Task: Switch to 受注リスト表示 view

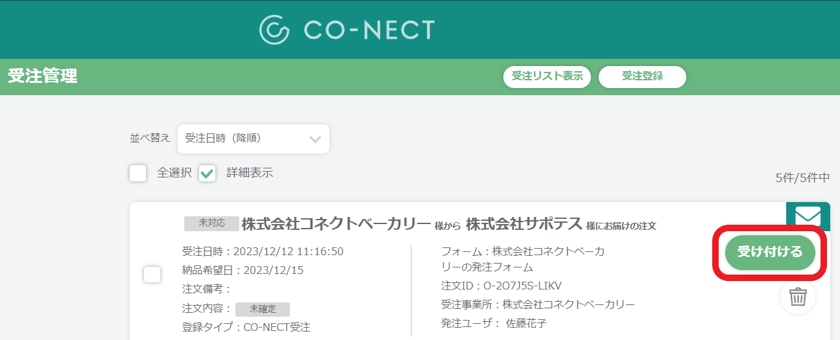Action: point(547,76)
